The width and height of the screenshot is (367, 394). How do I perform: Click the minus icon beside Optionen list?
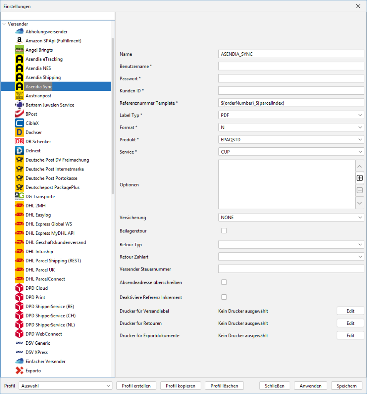click(x=360, y=190)
